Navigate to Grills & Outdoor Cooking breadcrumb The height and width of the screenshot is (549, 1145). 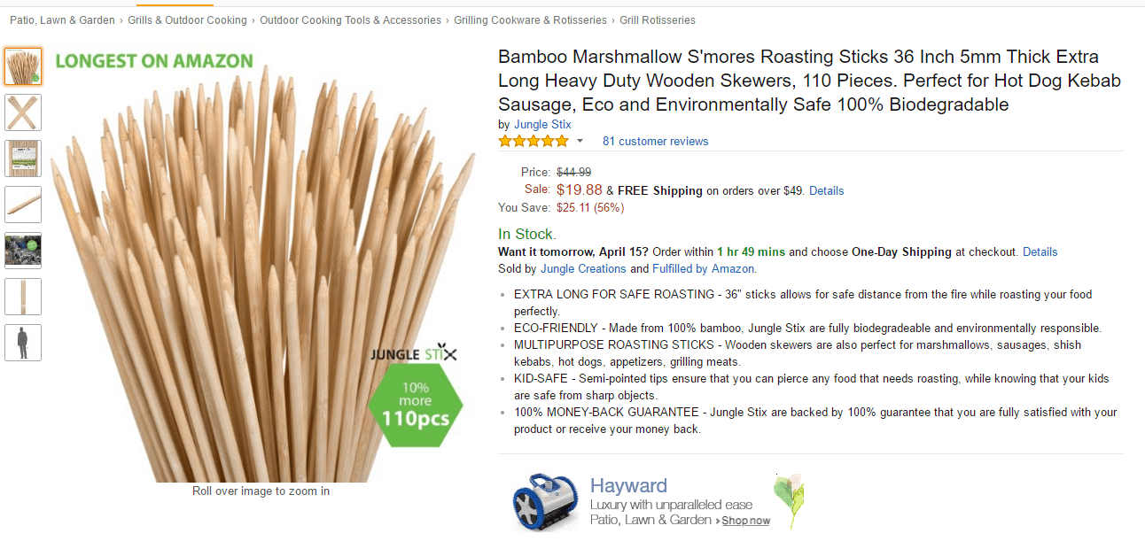click(x=187, y=20)
